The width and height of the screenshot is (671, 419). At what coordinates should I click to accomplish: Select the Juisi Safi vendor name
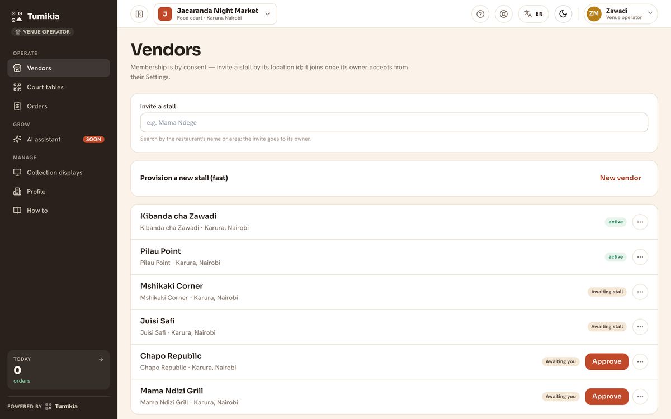tap(158, 321)
